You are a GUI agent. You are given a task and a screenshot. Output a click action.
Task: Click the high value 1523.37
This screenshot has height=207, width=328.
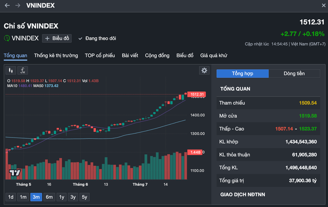[308, 129]
